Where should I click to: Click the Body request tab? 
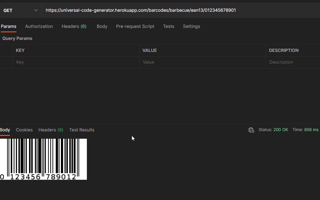pos(102,26)
